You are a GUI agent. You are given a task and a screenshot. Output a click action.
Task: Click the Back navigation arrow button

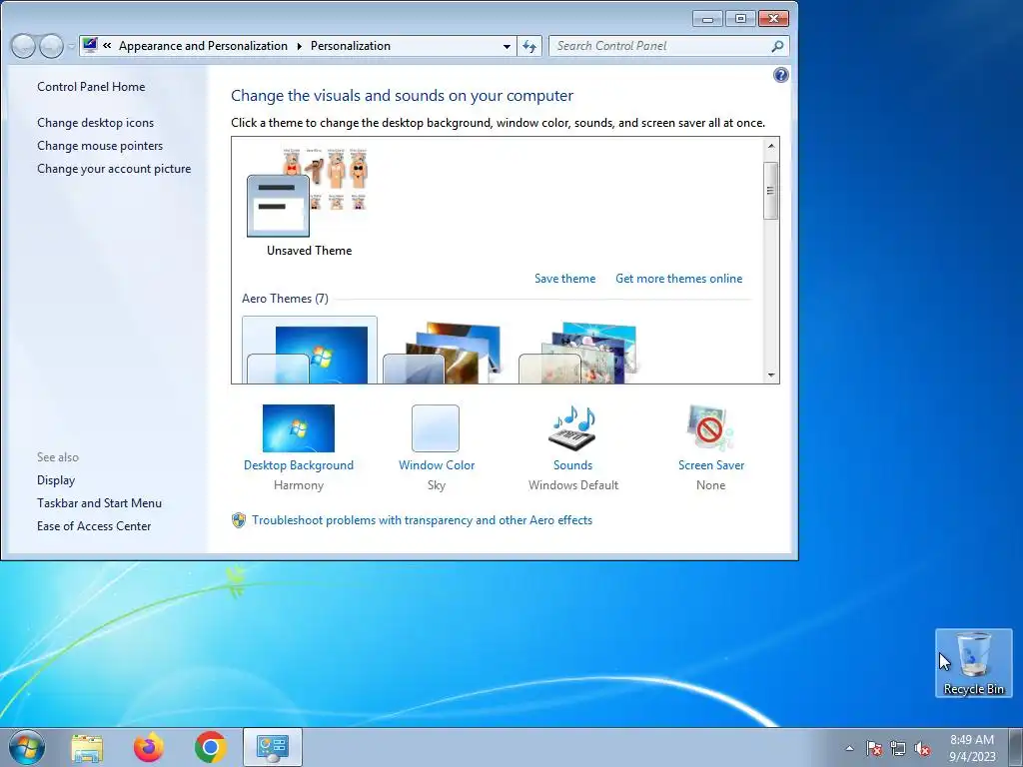pyautogui.click(x=23, y=46)
